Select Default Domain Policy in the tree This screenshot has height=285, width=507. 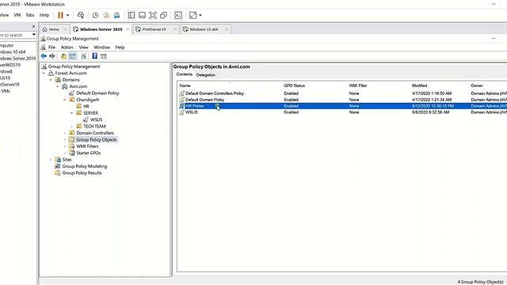pyautogui.click(x=97, y=93)
